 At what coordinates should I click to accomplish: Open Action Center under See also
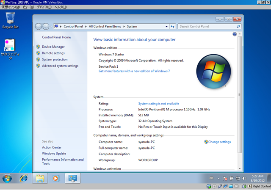pyautogui.click(x=52, y=147)
